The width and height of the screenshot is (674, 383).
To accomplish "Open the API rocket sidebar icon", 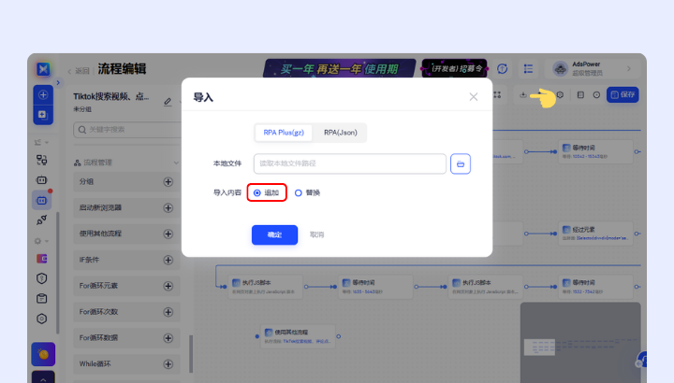I will click(42, 220).
